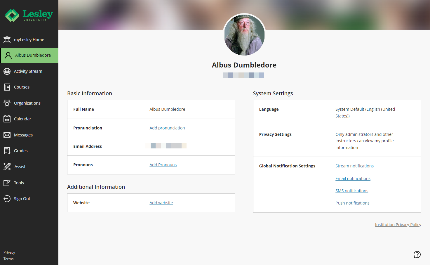Select Albus Dumbledore profile menu item

click(30, 55)
